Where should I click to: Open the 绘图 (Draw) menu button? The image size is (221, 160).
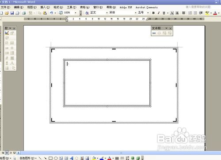pos(6,158)
